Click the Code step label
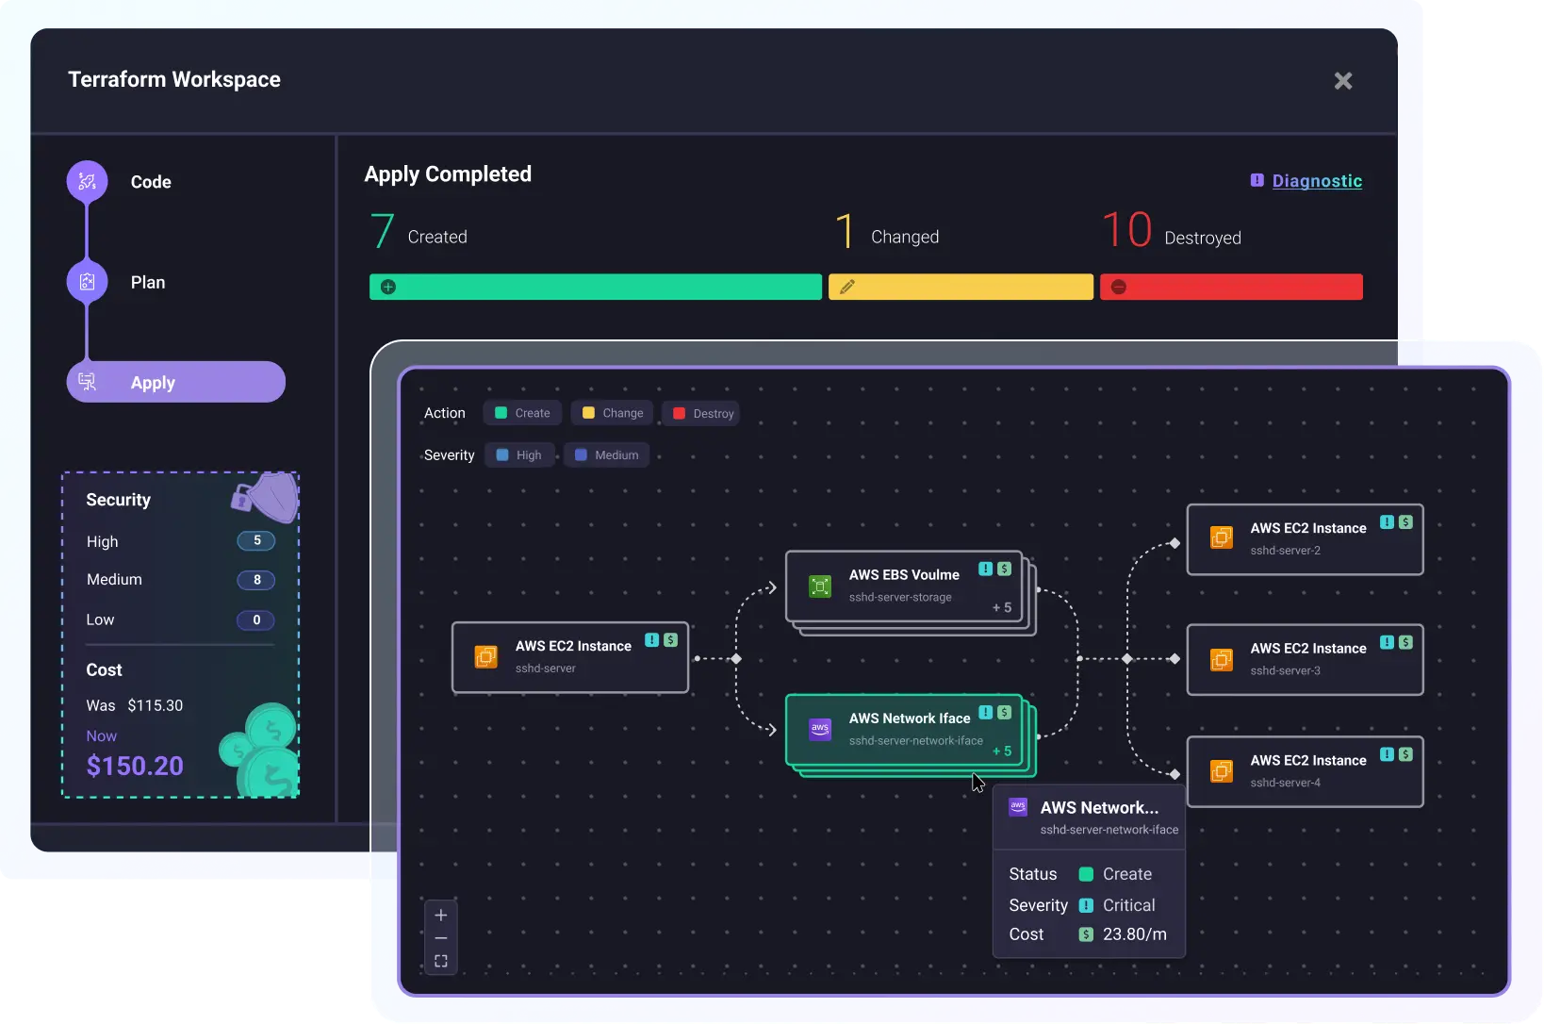Viewport: 1544px width, 1024px height. (151, 182)
